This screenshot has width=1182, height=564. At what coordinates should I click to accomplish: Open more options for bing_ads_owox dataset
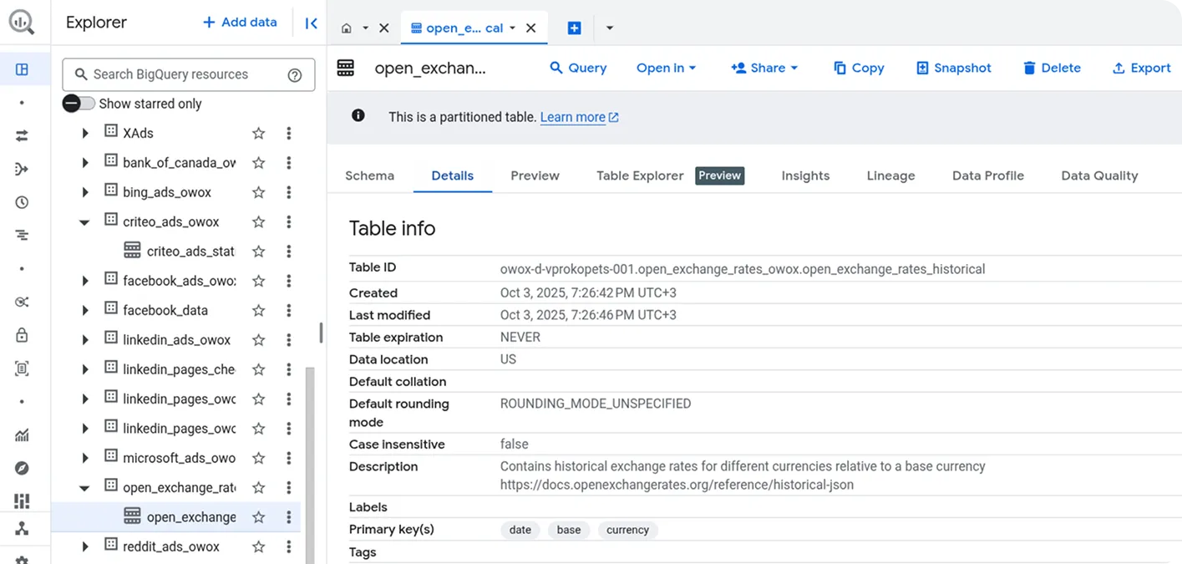click(x=289, y=192)
